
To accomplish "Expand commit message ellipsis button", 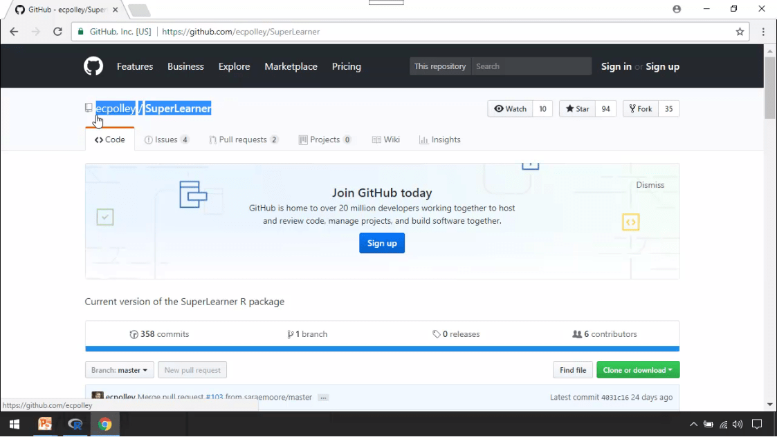I will [x=323, y=398].
